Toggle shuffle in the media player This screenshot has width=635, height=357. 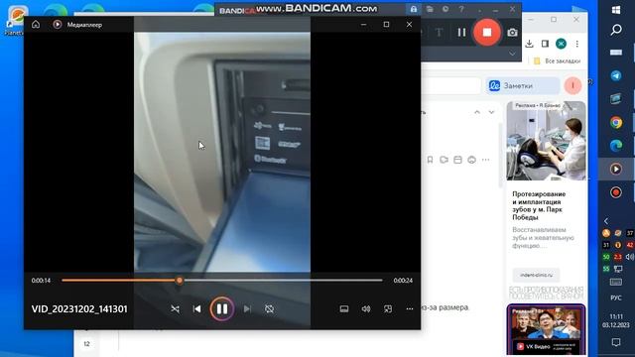(175, 308)
